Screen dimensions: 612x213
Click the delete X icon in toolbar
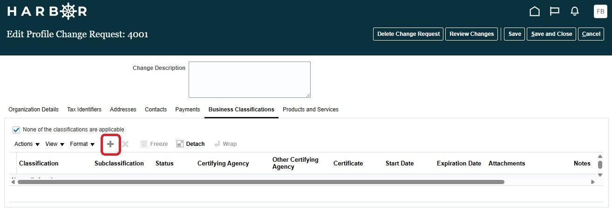[125, 144]
